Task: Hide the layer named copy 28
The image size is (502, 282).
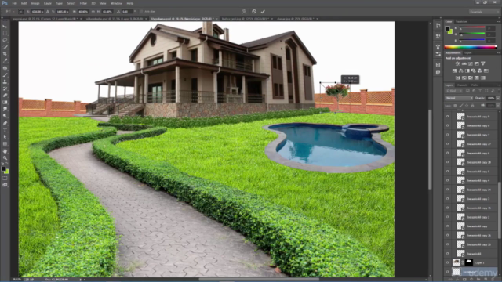Action: [x=448, y=162]
